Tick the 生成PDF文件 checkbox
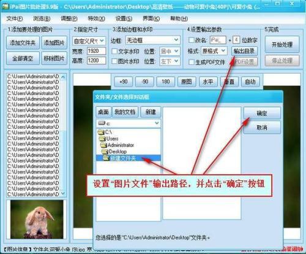306x254 pixels. (192, 62)
